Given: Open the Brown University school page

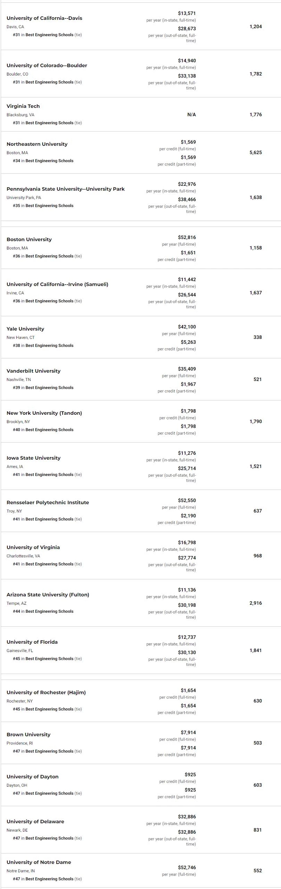Looking at the screenshot, I should coord(28,735).
